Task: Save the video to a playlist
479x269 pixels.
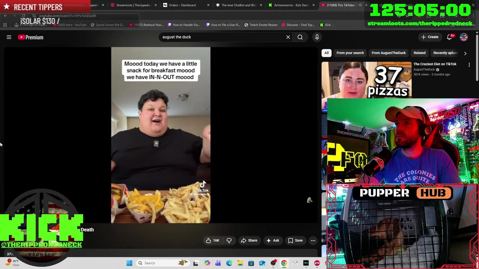Action: point(295,241)
